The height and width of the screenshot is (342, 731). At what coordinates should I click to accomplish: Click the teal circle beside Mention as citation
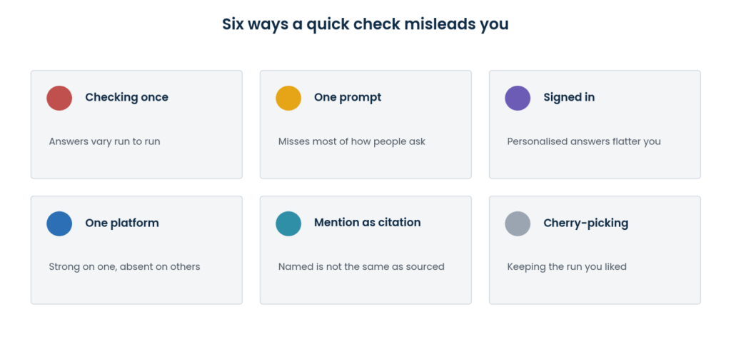click(x=288, y=223)
